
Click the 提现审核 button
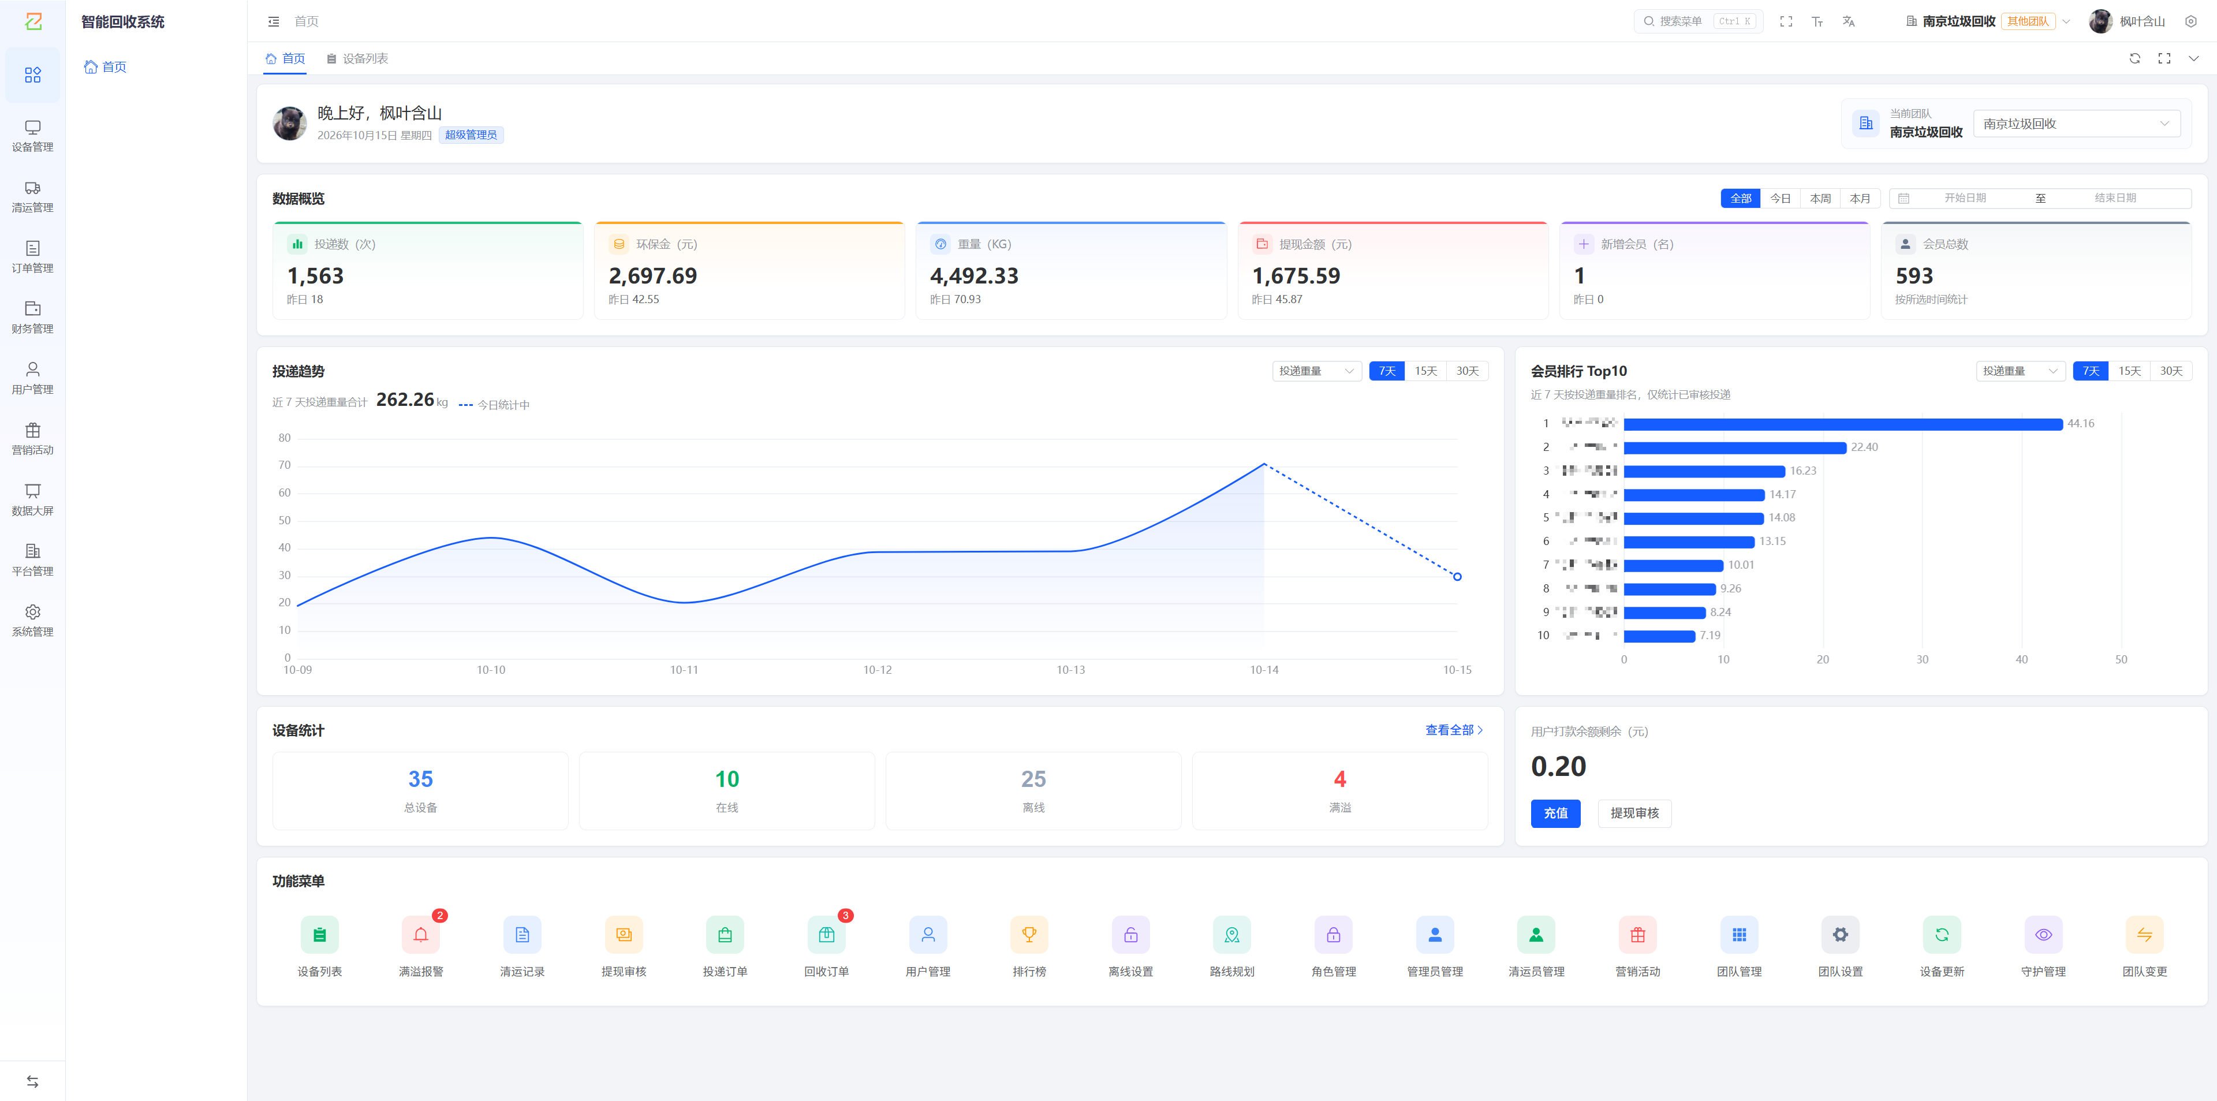click(x=1634, y=813)
